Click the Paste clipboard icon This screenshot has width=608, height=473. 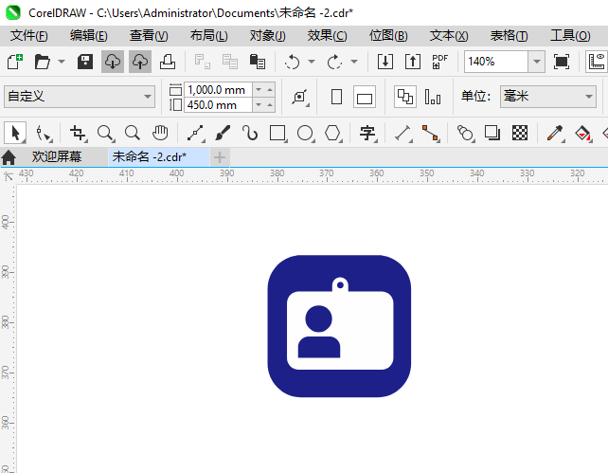(257, 62)
